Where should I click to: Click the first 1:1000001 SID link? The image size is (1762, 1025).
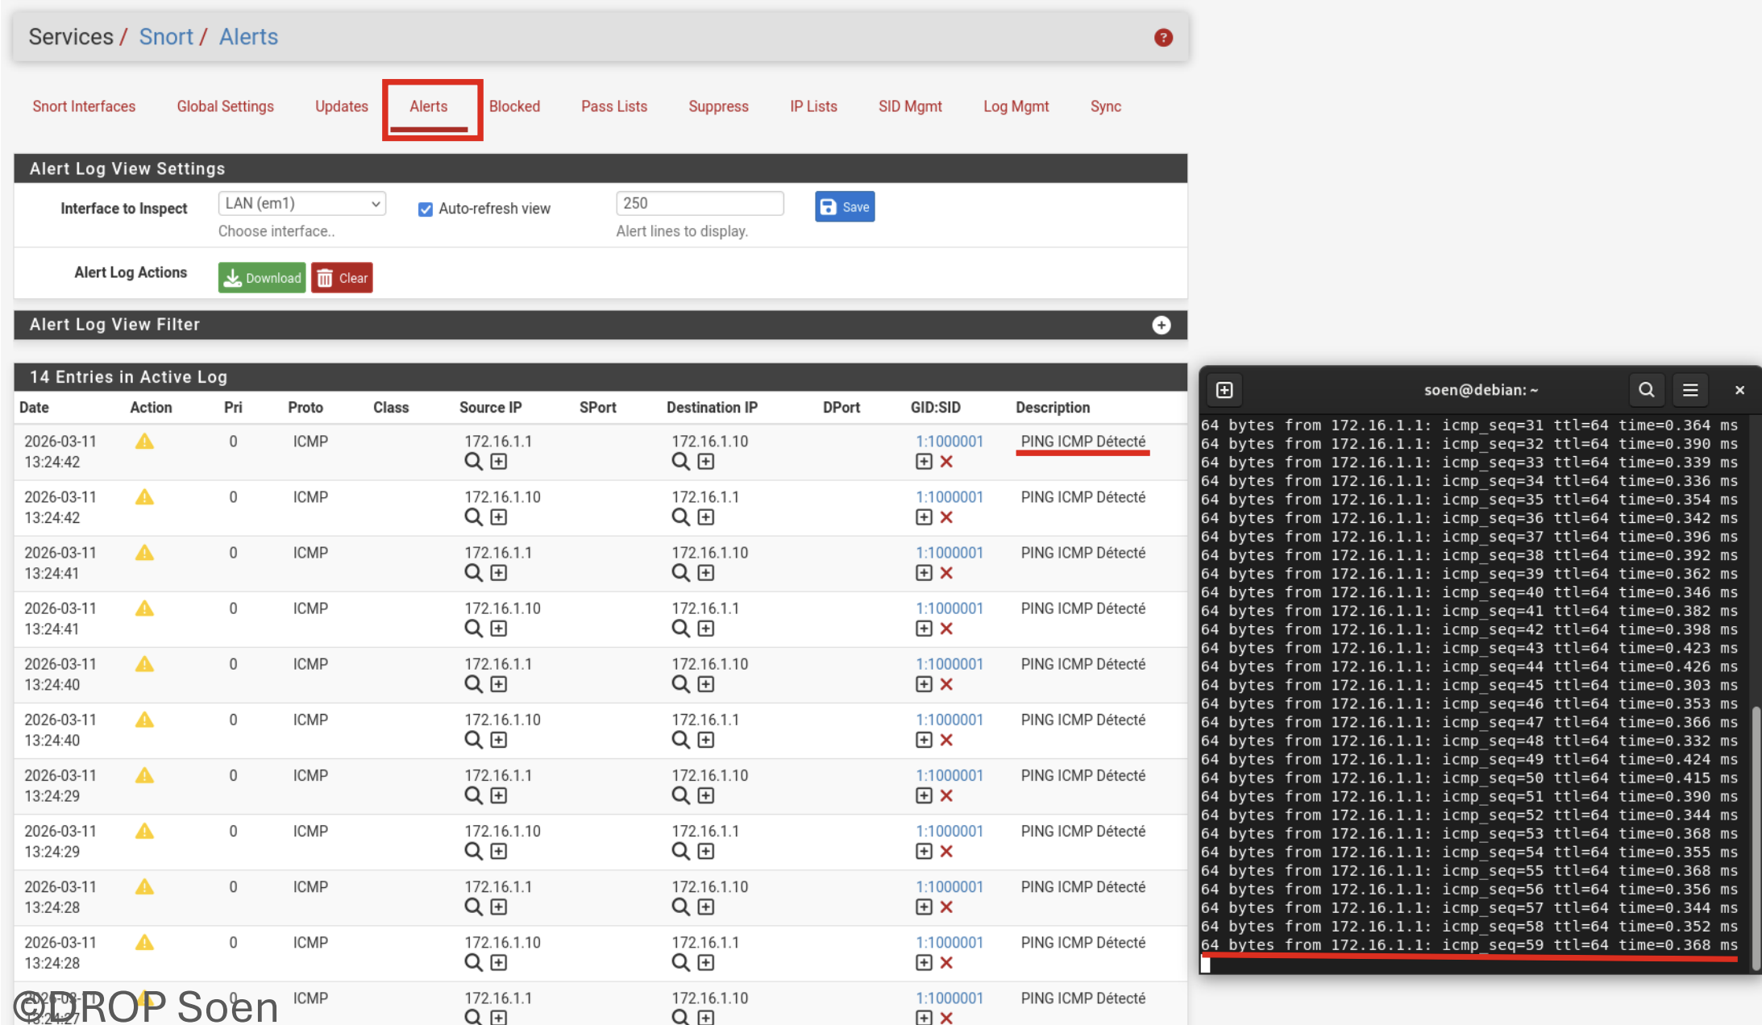click(949, 442)
